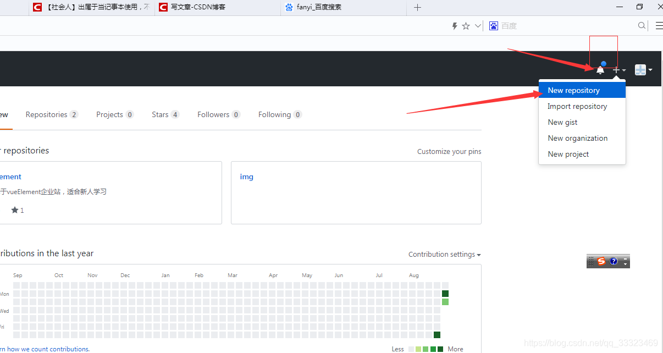Click the input method help icon

tap(614, 261)
